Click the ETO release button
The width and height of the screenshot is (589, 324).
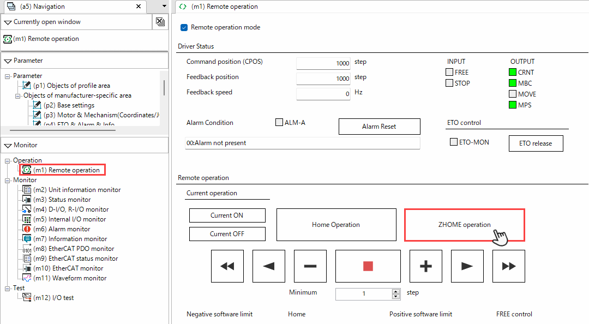536,143
